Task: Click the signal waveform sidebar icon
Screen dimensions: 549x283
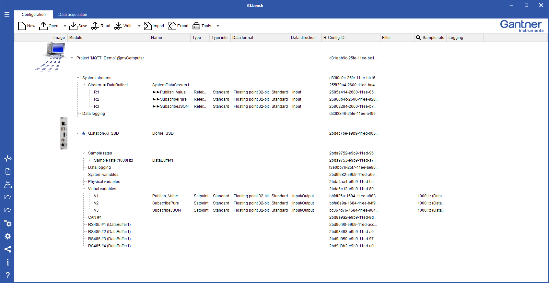Action: (x=8, y=158)
